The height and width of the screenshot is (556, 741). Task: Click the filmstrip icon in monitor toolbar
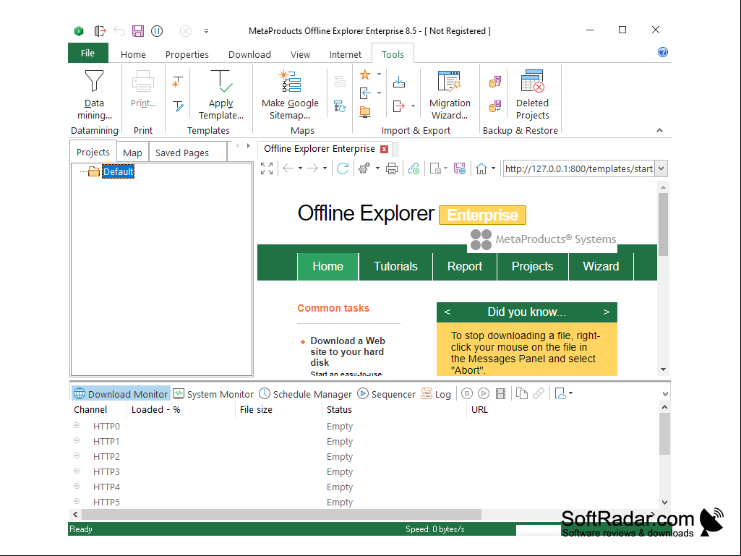click(x=500, y=393)
